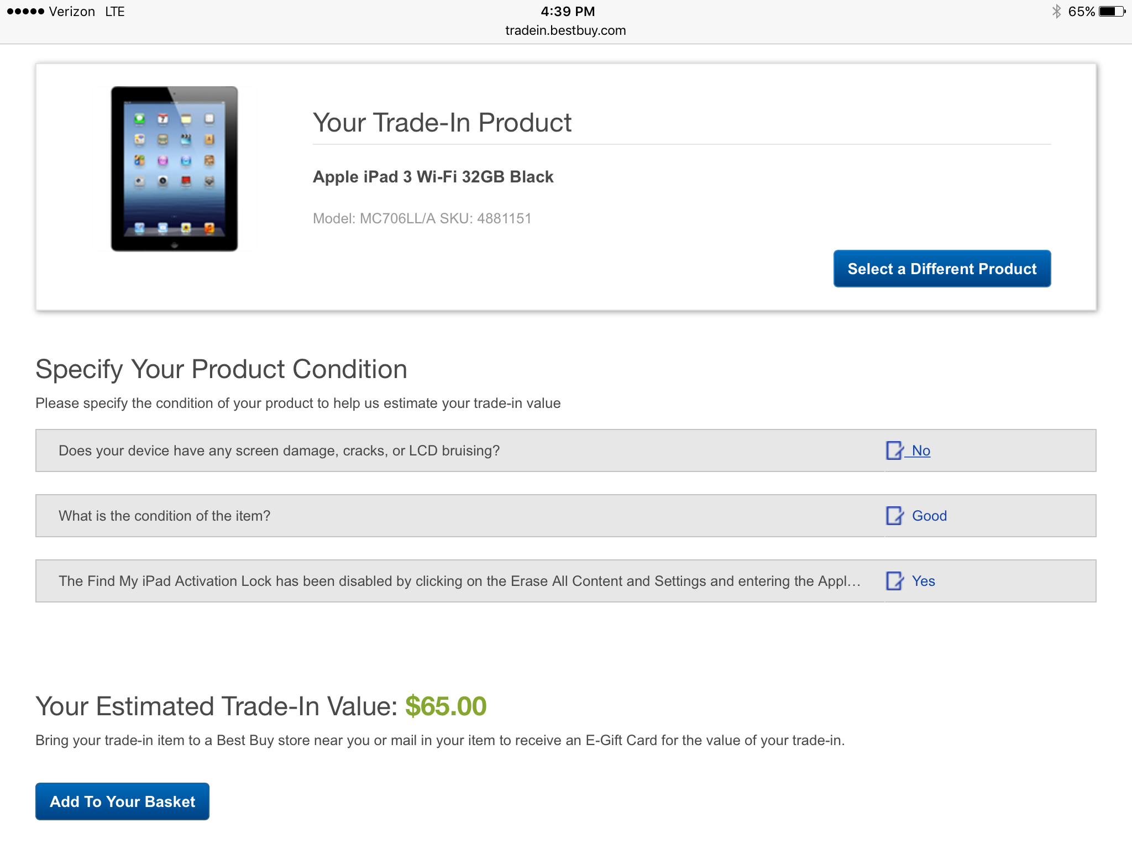Tap the 4:39 PM clock
1132x849 pixels.
(568, 12)
